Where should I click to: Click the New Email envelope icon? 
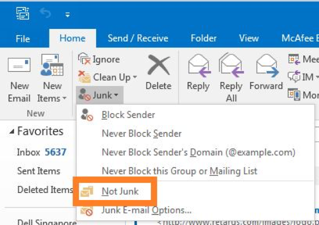(x=19, y=64)
